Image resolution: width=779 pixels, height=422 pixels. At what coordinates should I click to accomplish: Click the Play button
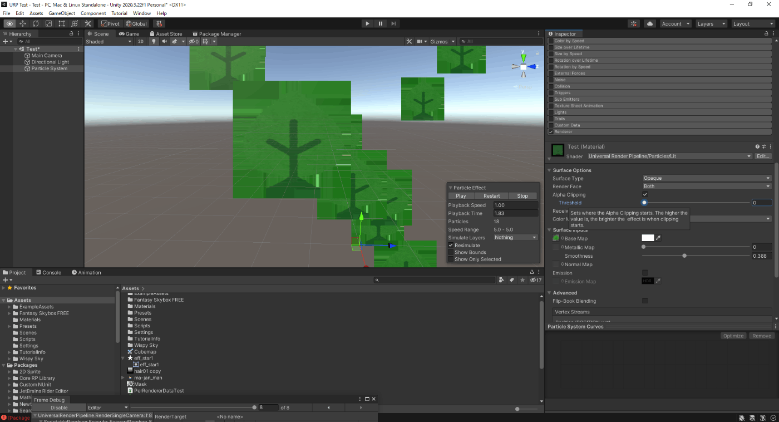point(367,23)
